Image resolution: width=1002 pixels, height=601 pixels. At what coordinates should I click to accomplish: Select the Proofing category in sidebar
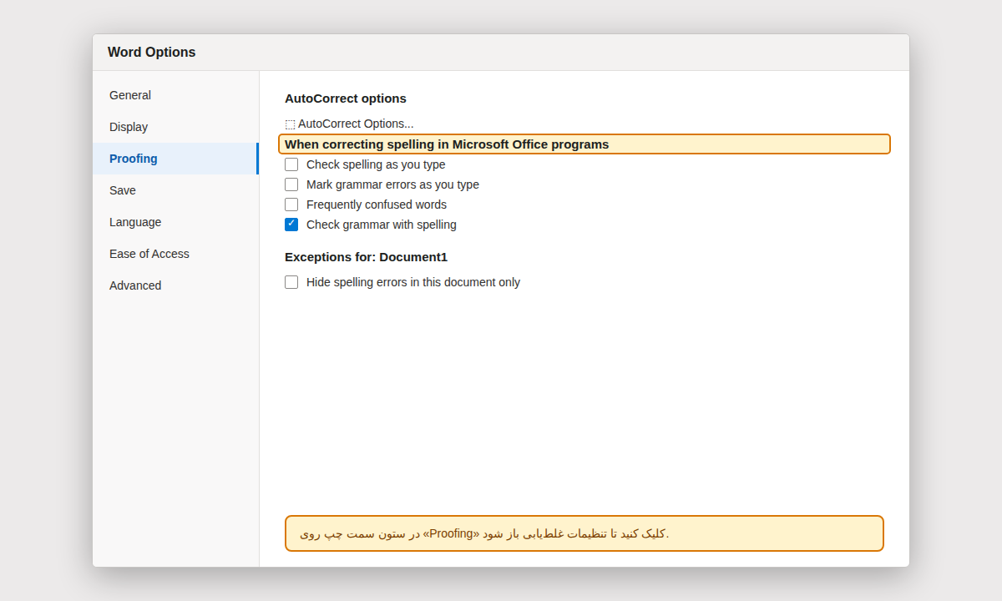175,159
